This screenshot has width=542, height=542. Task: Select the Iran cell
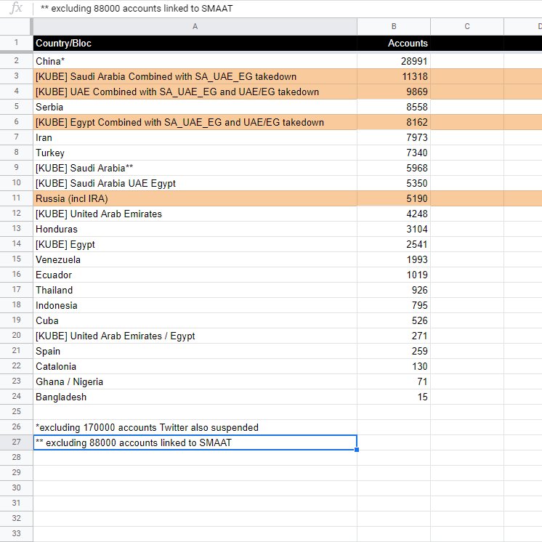click(x=195, y=137)
